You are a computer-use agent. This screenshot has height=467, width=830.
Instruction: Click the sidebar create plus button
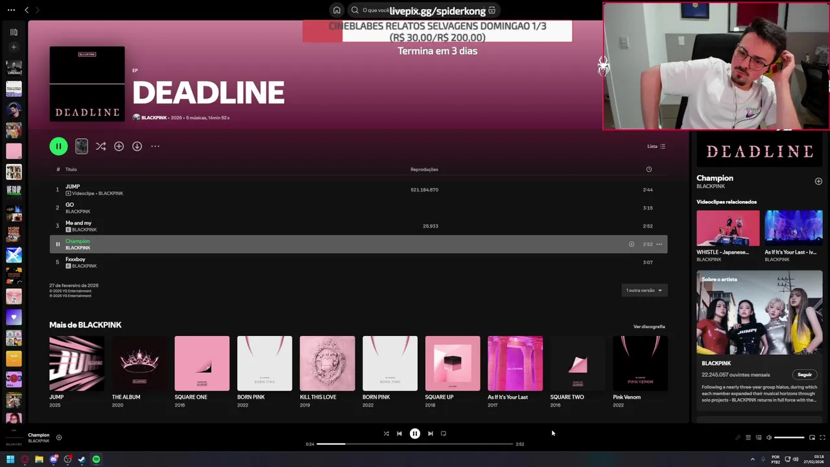[14, 47]
